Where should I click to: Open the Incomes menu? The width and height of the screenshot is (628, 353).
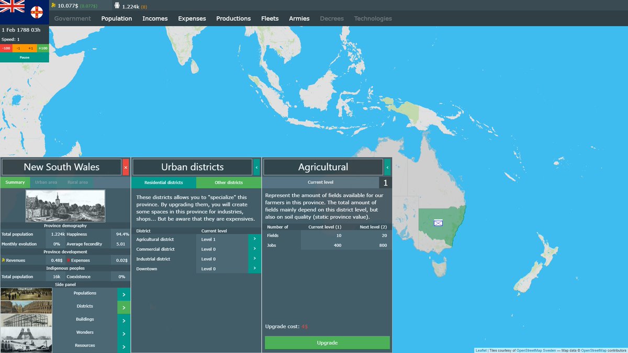coord(155,18)
